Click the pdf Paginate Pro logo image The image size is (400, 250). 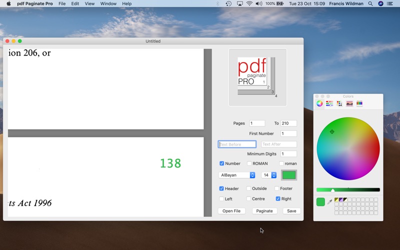click(x=257, y=77)
